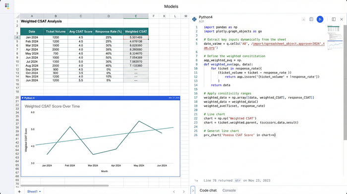This screenshot has height=194, width=347.
Task: Click the 'Avg CSAT Score' table header
Action: [x=81, y=31]
